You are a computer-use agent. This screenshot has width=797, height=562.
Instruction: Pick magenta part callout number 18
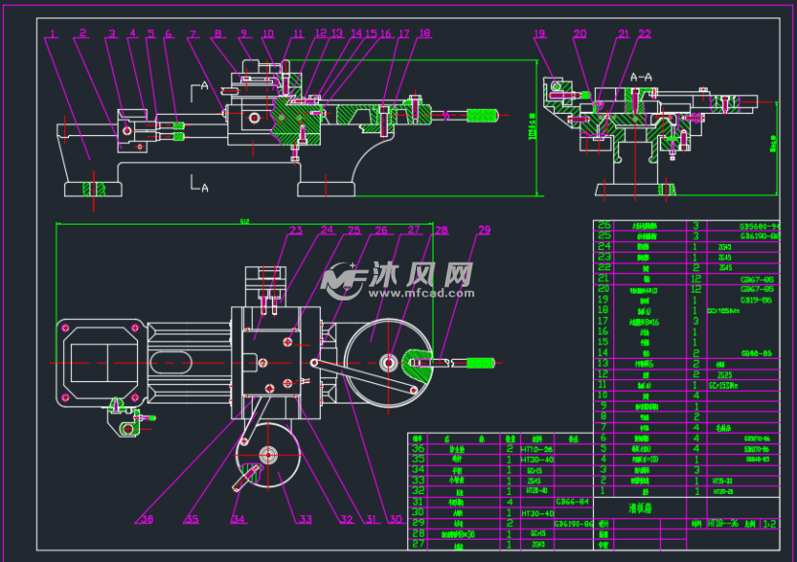[x=425, y=33]
